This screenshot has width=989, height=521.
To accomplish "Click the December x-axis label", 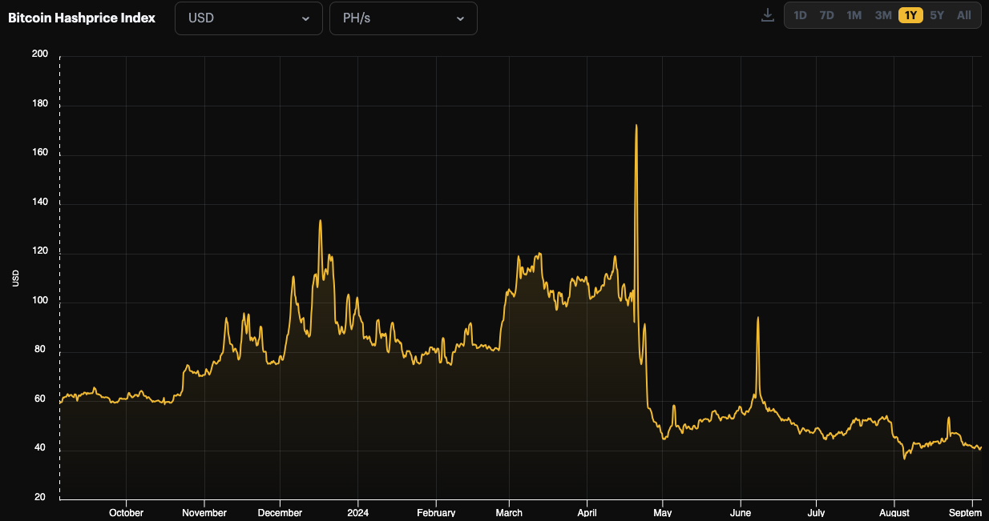I will pyautogui.click(x=280, y=513).
